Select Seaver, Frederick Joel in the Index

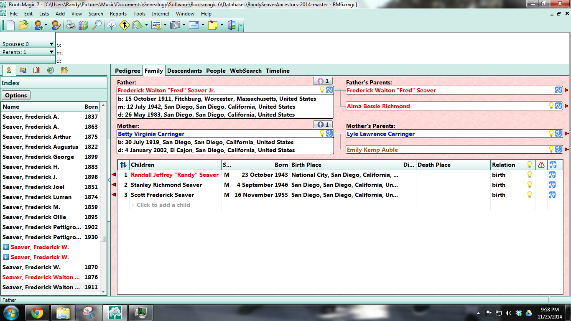(x=50, y=187)
